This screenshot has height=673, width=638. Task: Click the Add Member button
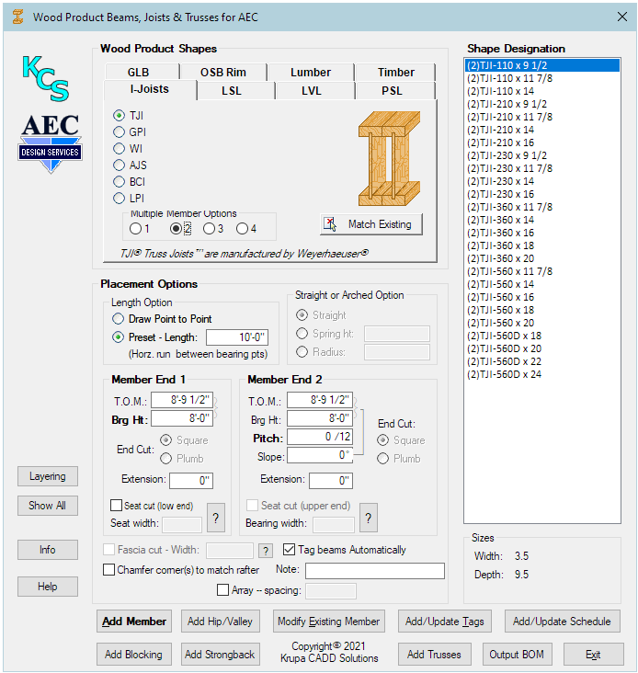pyautogui.click(x=134, y=622)
